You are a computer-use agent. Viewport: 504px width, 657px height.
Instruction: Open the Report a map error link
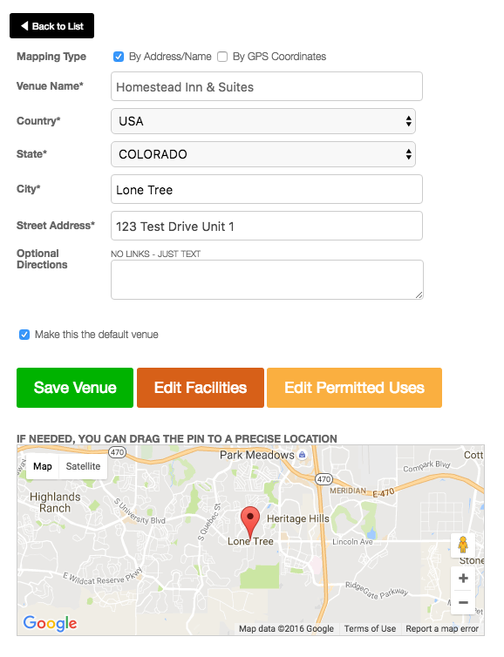pyautogui.click(x=442, y=628)
